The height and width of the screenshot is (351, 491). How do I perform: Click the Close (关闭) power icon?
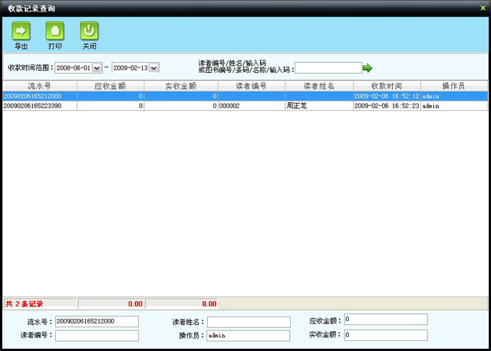click(90, 31)
